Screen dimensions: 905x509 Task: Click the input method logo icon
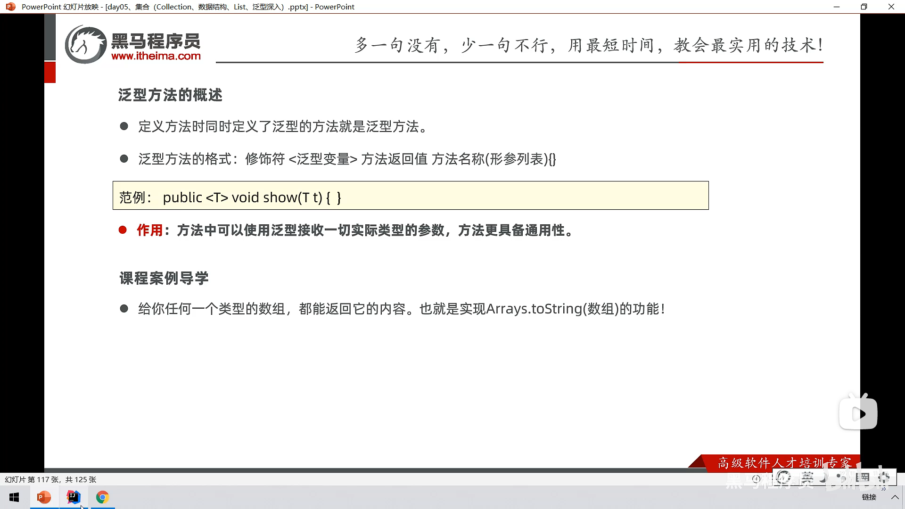[783, 477]
